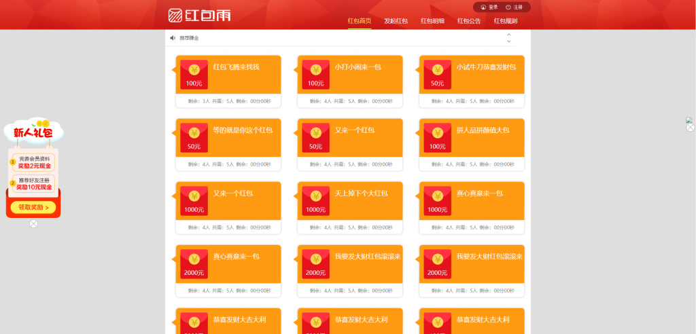Go to the 红包公告 tab
The image size is (696, 334).
pyautogui.click(x=469, y=21)
